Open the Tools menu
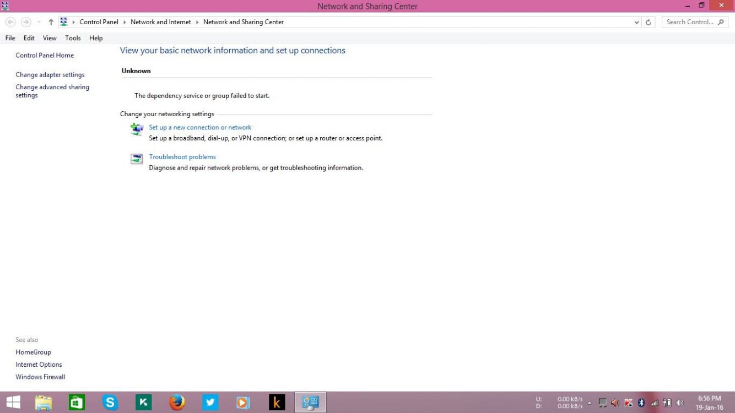This screenshot has height=413, width=735. [x=73, y=38]
